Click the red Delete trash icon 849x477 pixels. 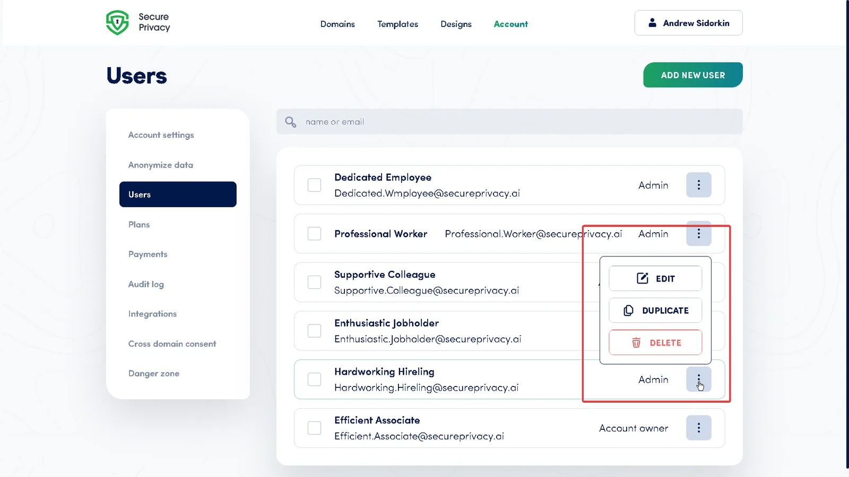click(636, 342)
